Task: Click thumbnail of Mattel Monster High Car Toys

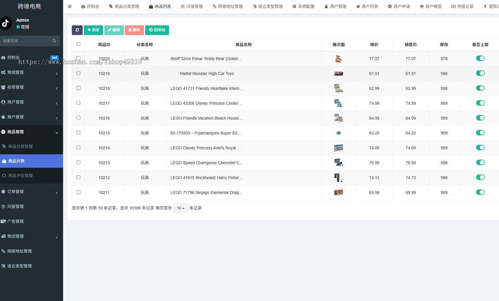Action: click(338, 73)
